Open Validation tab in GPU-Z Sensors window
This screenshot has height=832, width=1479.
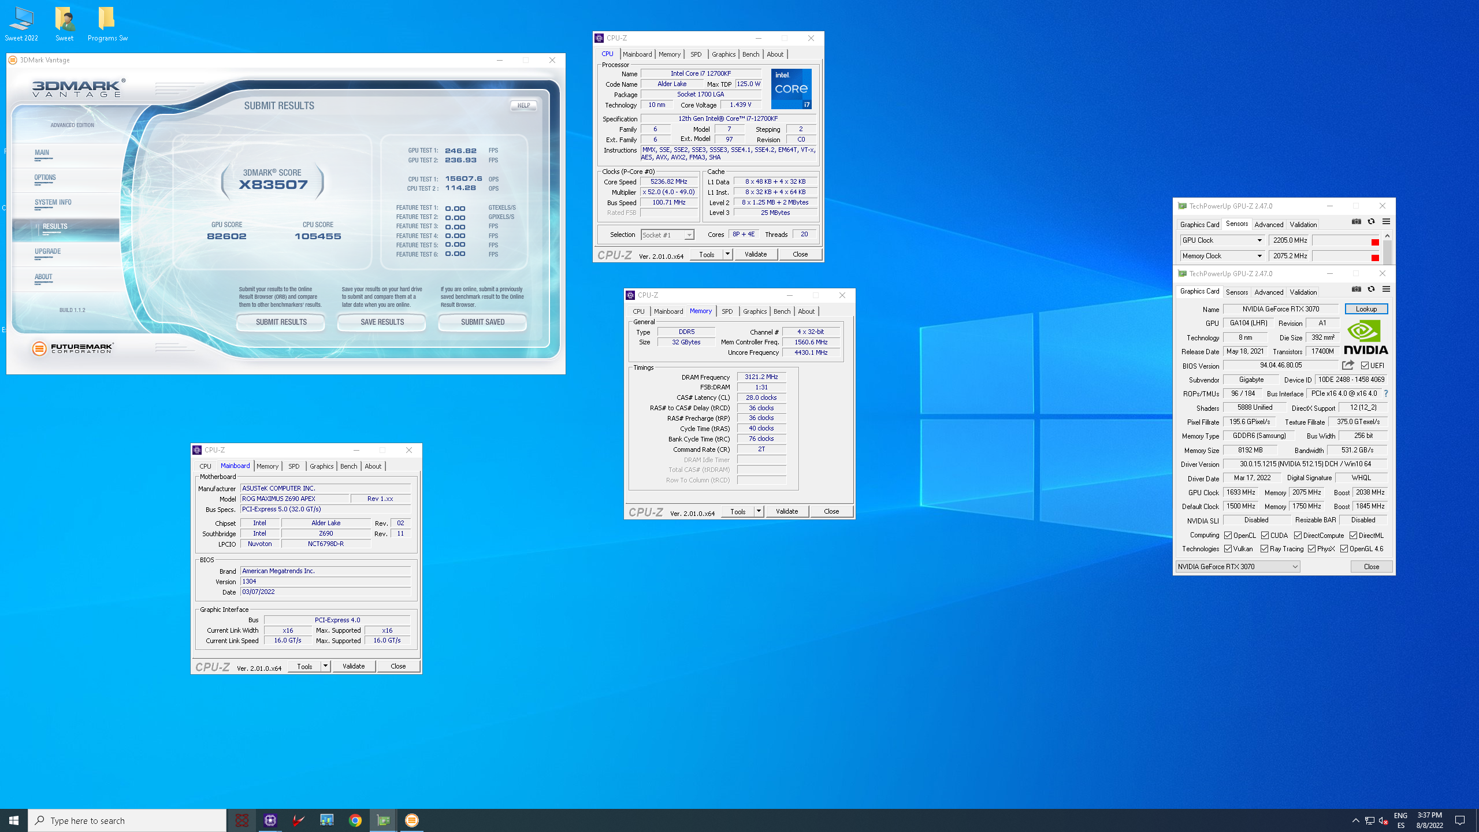pos(1303,225)
